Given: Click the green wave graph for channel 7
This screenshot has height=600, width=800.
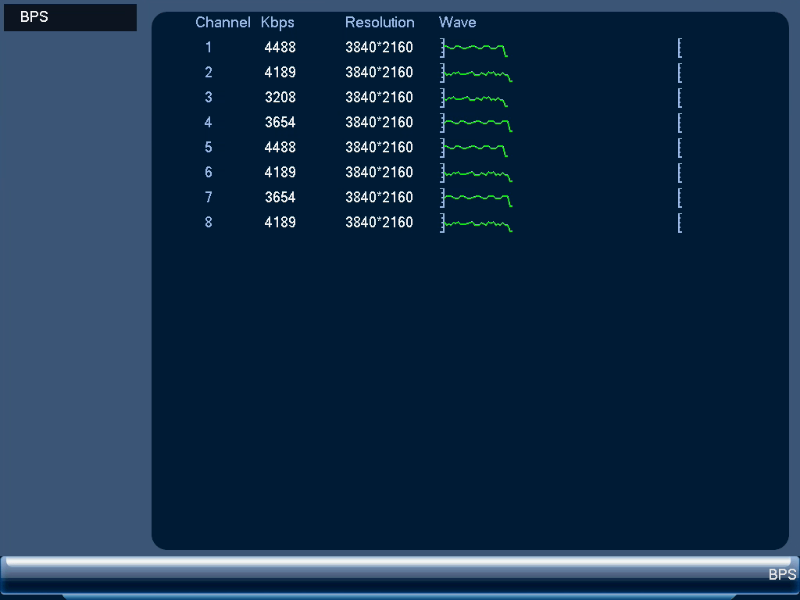Looking at the screenshot, I should (x=477, y=200).
